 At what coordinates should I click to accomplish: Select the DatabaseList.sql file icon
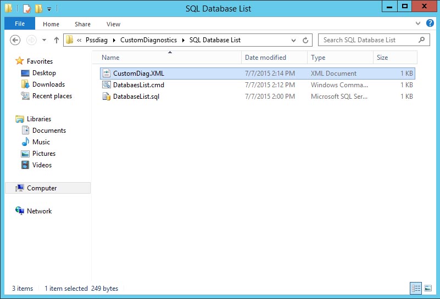point(107,97)
